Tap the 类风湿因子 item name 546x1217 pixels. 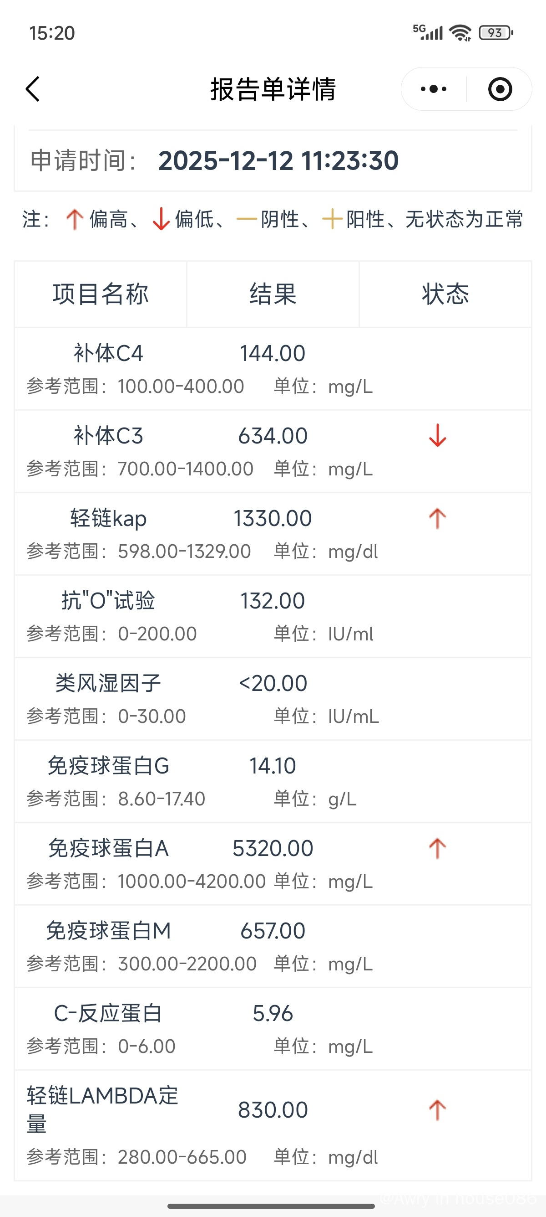tap(108, 683)
